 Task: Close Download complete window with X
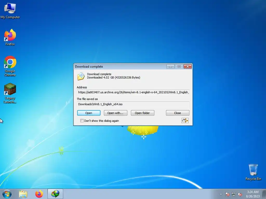(x=188, y=67)
